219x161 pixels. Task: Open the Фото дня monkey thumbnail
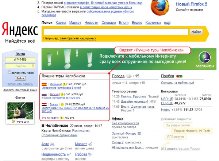[x=20, y=111]
